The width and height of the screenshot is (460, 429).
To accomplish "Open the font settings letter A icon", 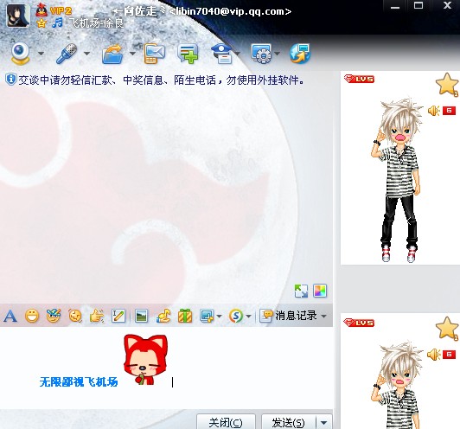I will pyautogui.click(x=10, y=316).
